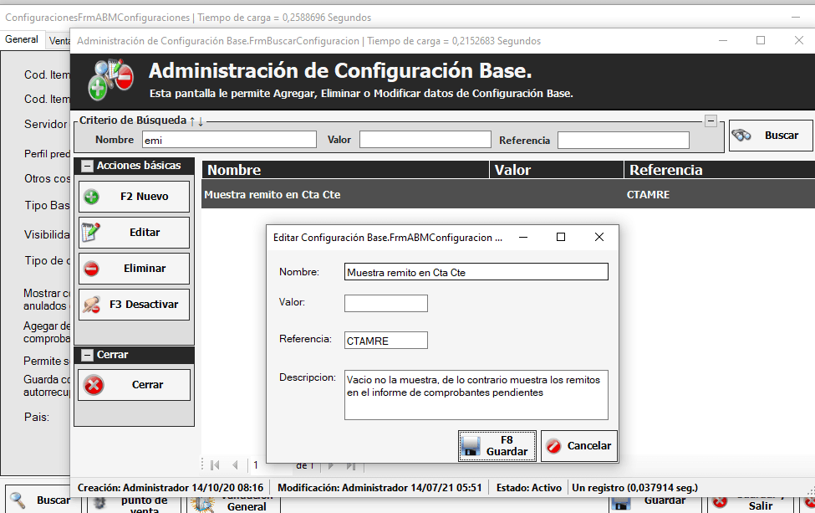This screenshot has width=815, height=513.
Task: Collapse the Acciones básicas panel
Action: (87, 166)
